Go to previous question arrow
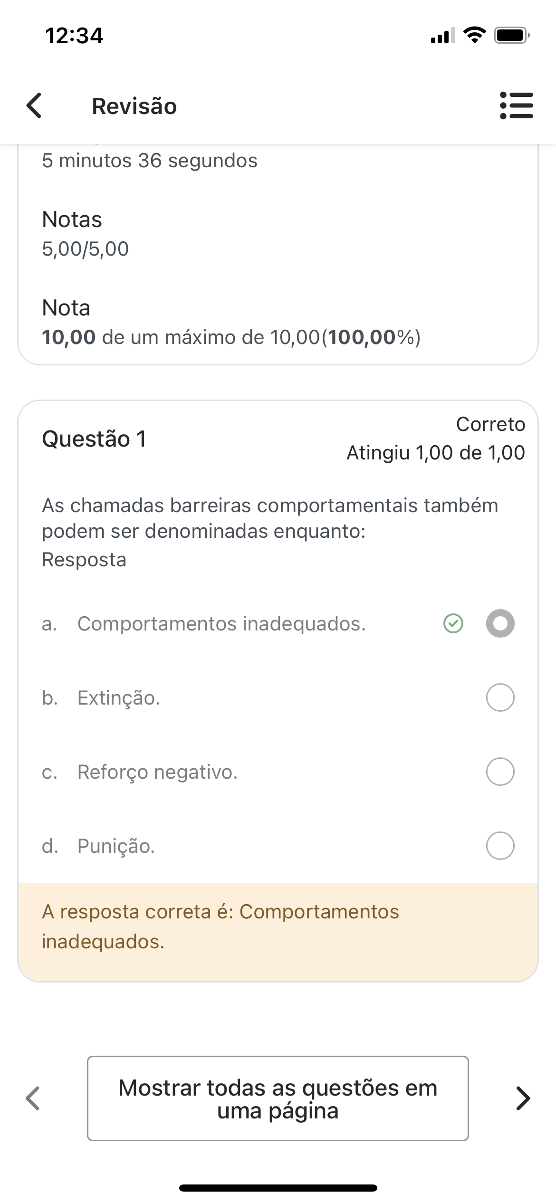This screenshot has width=556, height=1203. [x=33, y=1098]
